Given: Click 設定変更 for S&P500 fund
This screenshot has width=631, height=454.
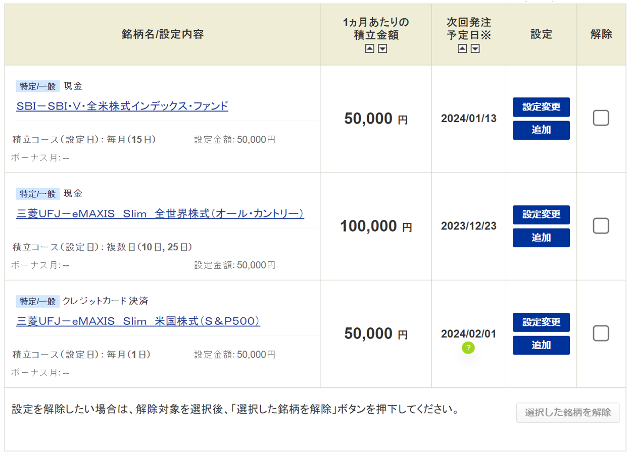Looking at the screenshot, I should pyautogui.click(x=541, y=322).
